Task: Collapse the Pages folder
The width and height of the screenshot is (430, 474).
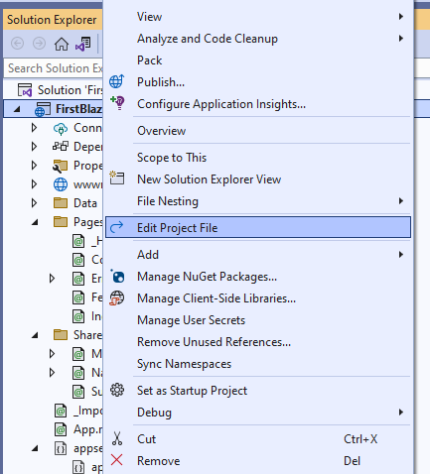Action: coord(35,222)
